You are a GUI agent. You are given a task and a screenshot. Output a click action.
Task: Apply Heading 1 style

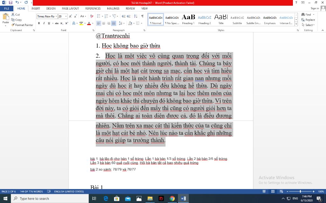click(188, 19)
